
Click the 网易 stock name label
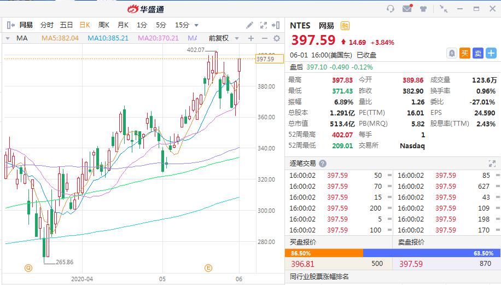[x=26, y=25]
